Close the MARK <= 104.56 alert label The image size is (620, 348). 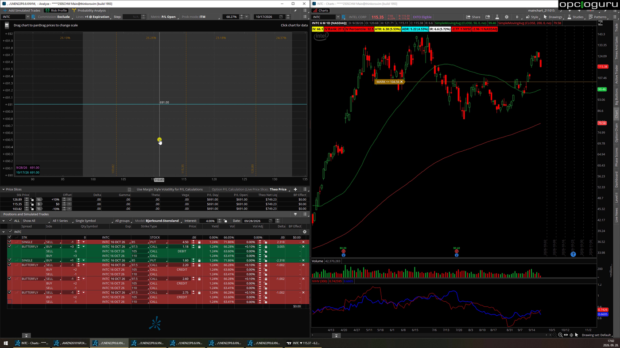tap(402, 82)
